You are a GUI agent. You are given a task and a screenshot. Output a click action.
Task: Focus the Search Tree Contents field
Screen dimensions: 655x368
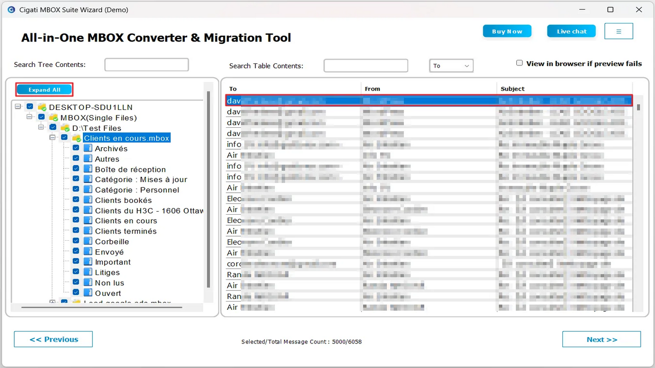pyautogui.click(x=147, y=64)
